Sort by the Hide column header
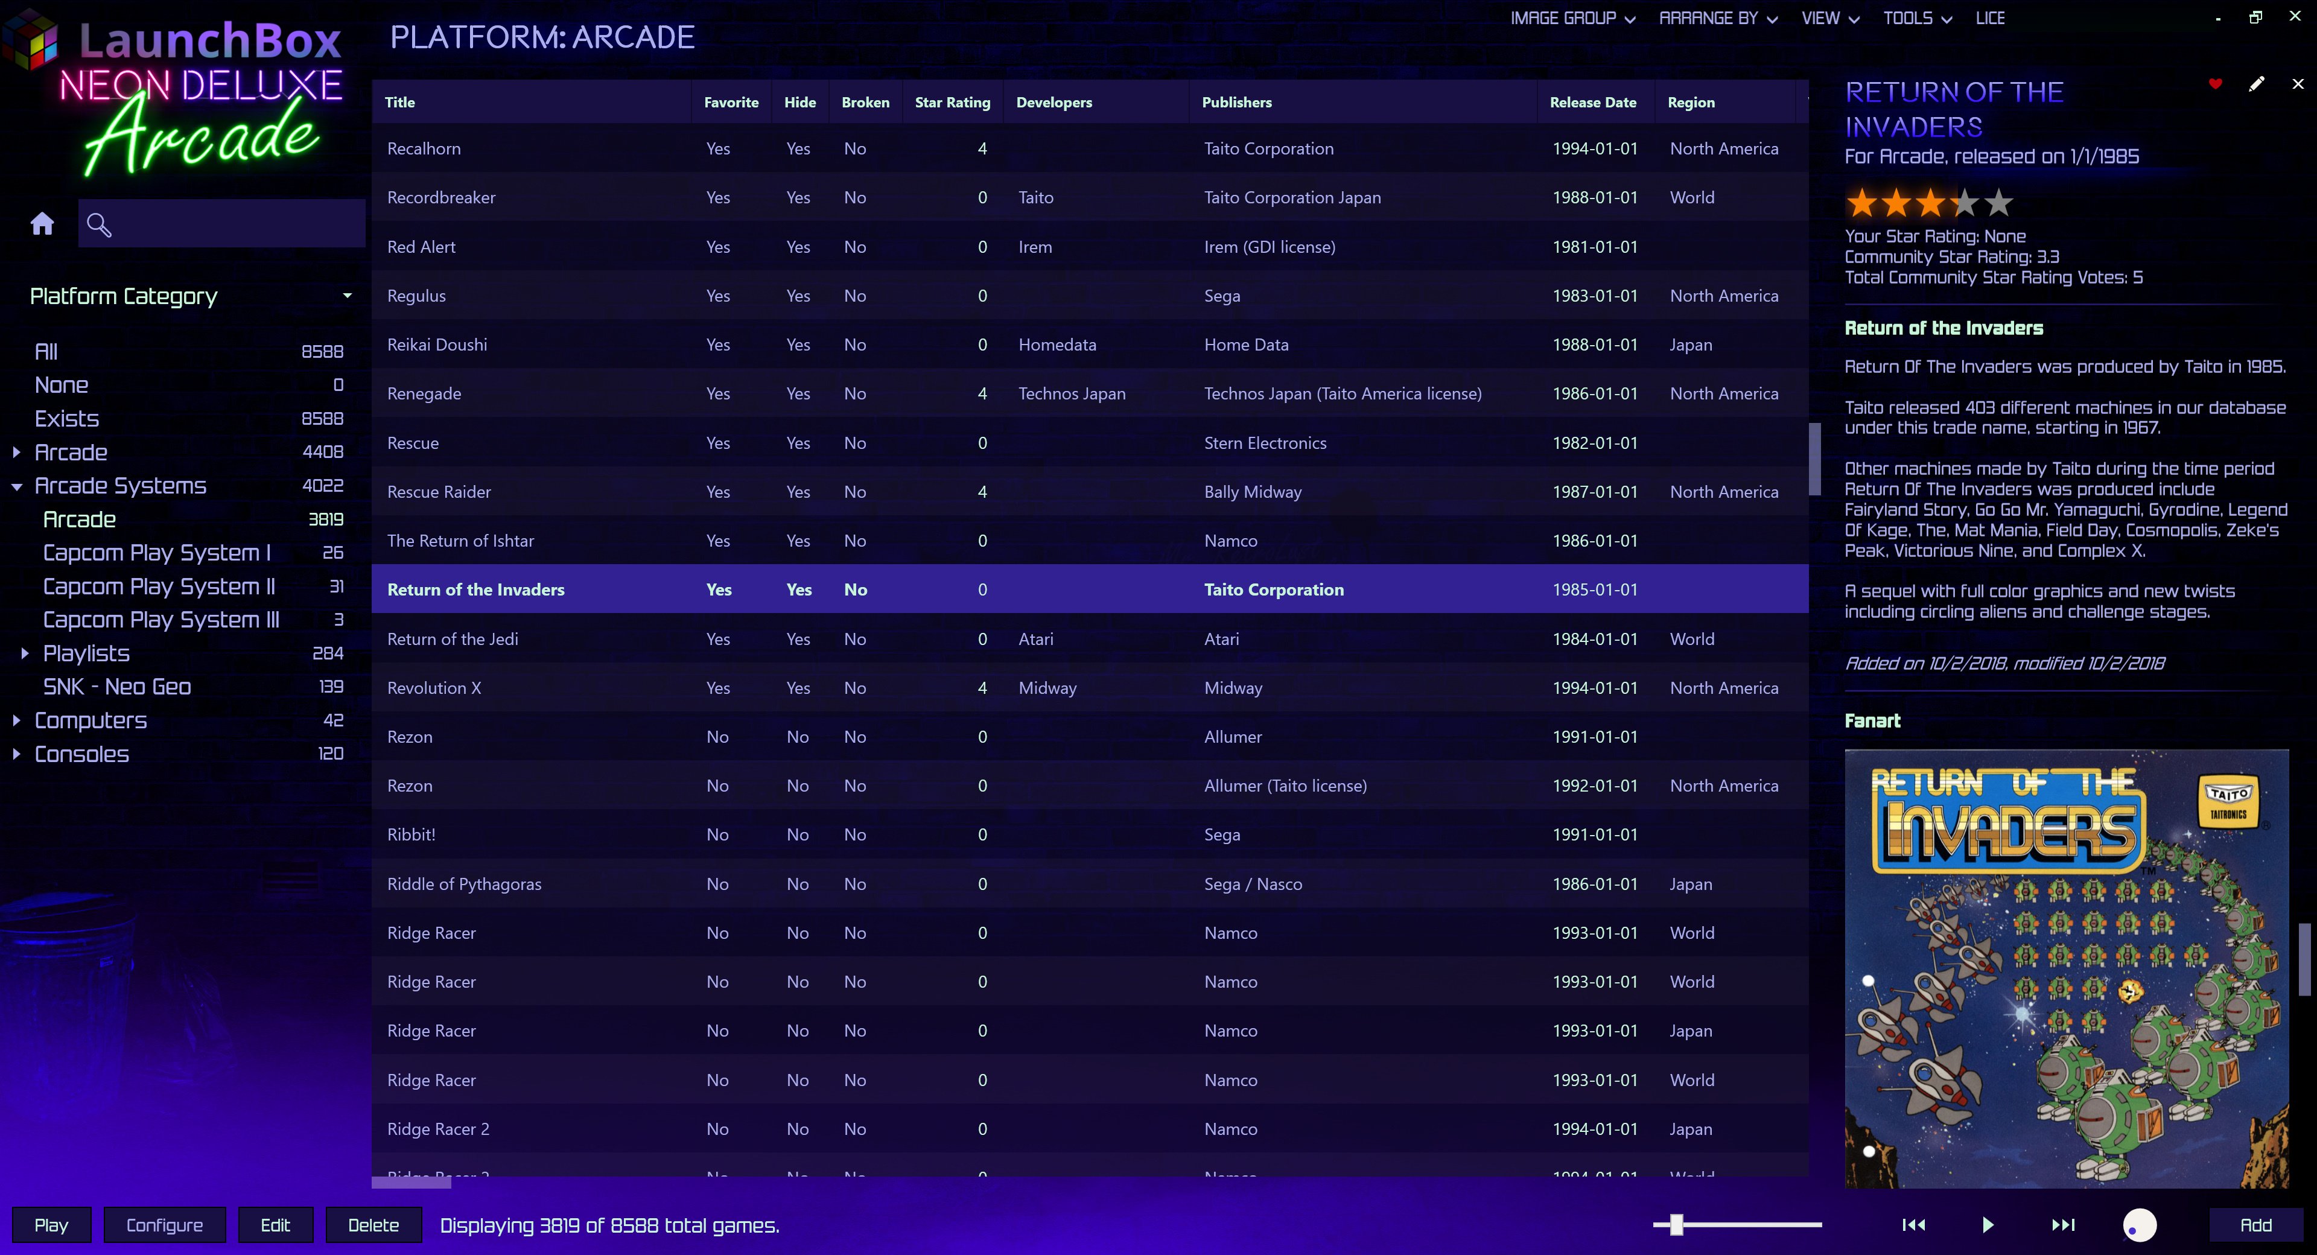Viewport: 2317px width, 1255px height. click(x=799, y=103)
